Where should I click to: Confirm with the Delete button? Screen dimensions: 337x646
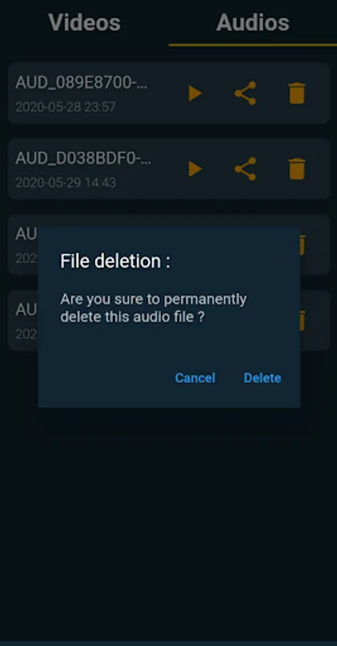(262, 378)
